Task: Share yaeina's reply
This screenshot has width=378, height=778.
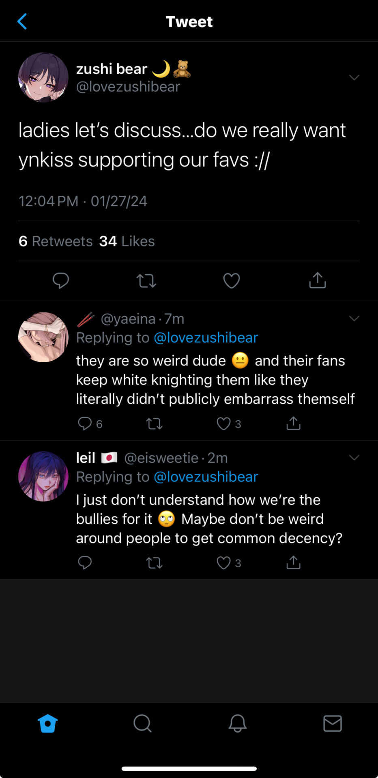Action: 293,423
